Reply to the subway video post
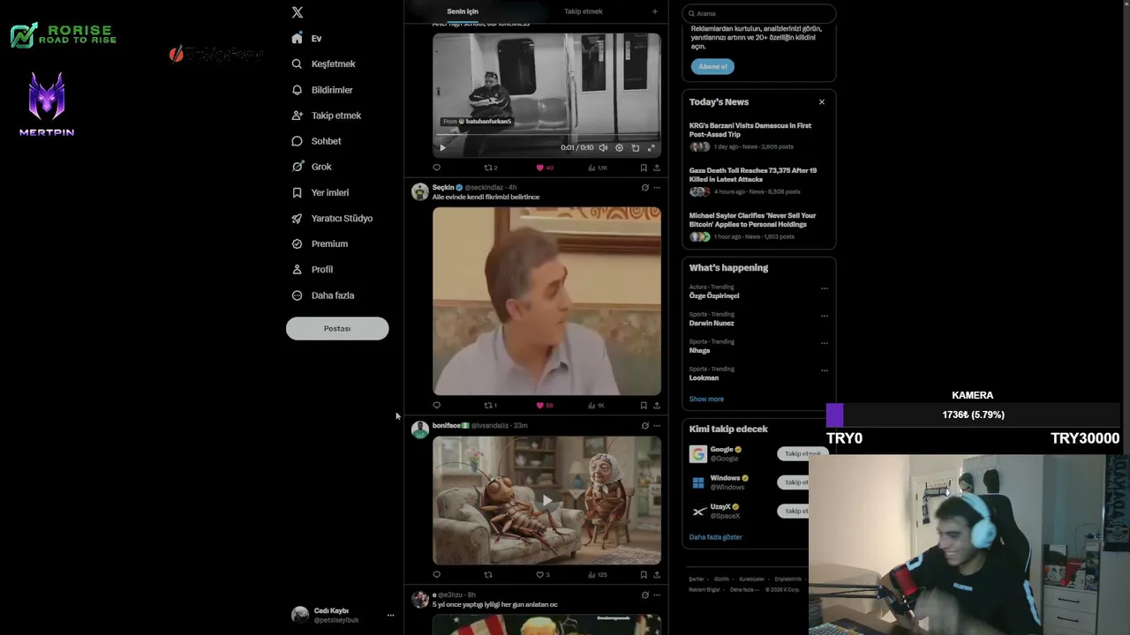The width and height of the screenshot is (1130, 635). (x=436, y=168)
